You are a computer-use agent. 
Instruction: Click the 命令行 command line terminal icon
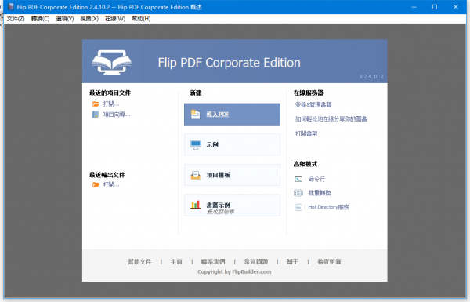click(298, 179)
